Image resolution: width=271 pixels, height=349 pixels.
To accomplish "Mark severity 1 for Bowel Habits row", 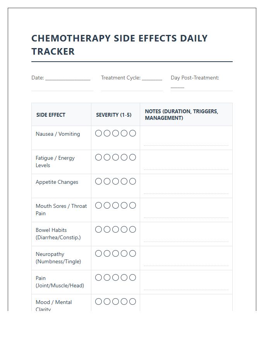I will [98, 230].
